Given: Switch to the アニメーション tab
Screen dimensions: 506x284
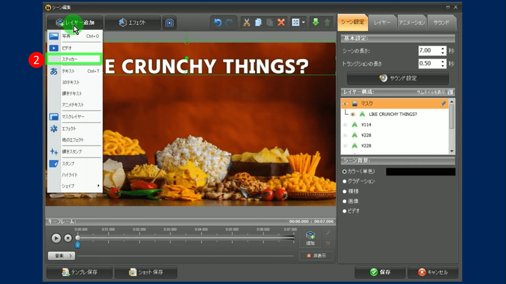Looking at the screenshot, I should point(411,22).
